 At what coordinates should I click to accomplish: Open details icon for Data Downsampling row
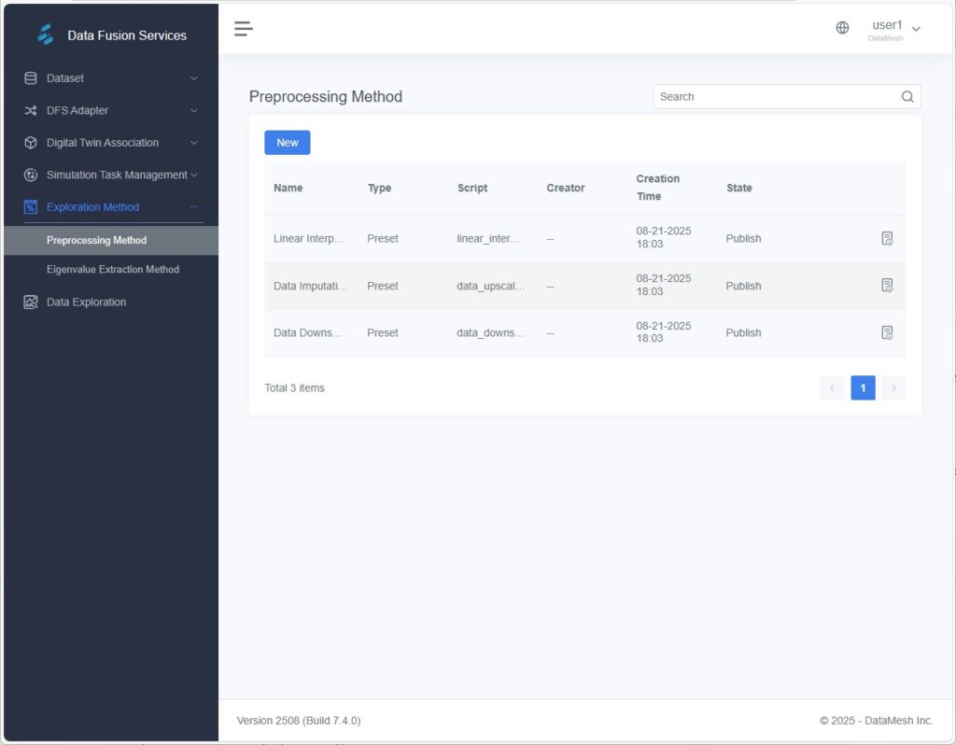887,332
